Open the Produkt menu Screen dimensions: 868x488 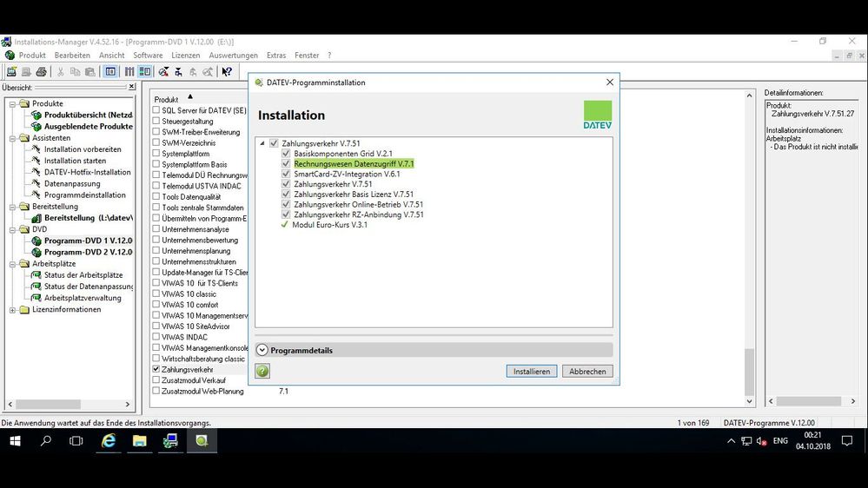[x=32, y=56]
